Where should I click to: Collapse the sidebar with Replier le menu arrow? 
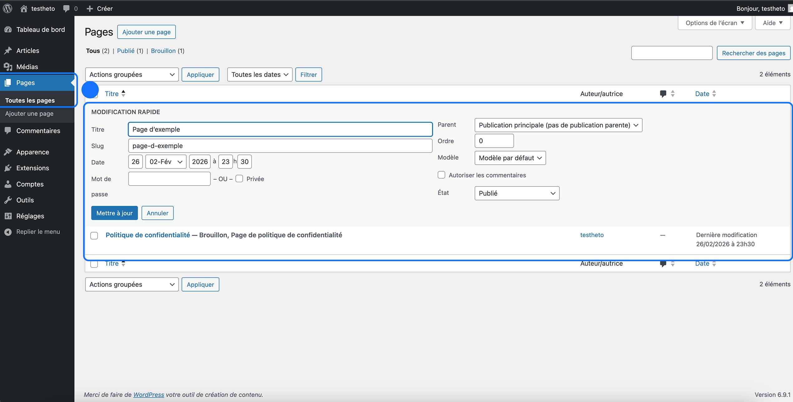point(8,231)
